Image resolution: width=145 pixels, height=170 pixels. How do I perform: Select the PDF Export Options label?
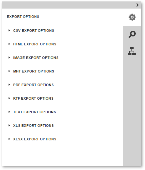[33, 85]
